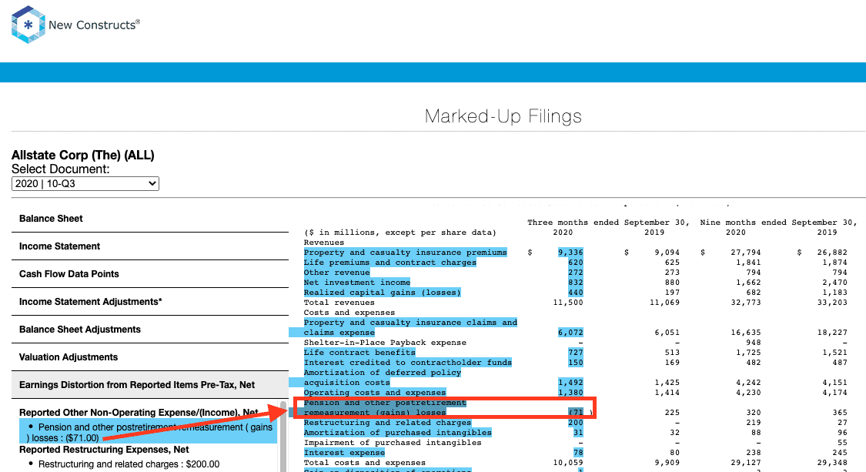This screenshot has height=472, width=866.
Task: Click the Other revenue row label
Action: pyautogui.click(x=336, y=273)
